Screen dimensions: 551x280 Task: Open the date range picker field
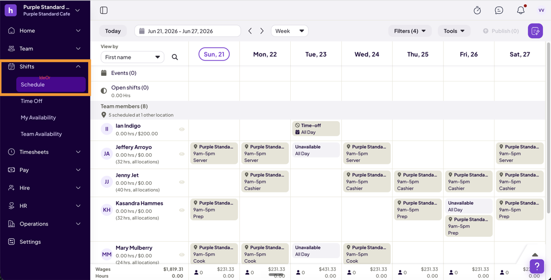[x=187, y=31]
